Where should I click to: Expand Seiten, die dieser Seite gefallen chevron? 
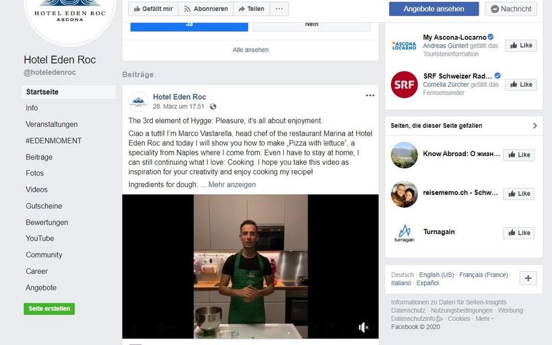tap(534, 126)
